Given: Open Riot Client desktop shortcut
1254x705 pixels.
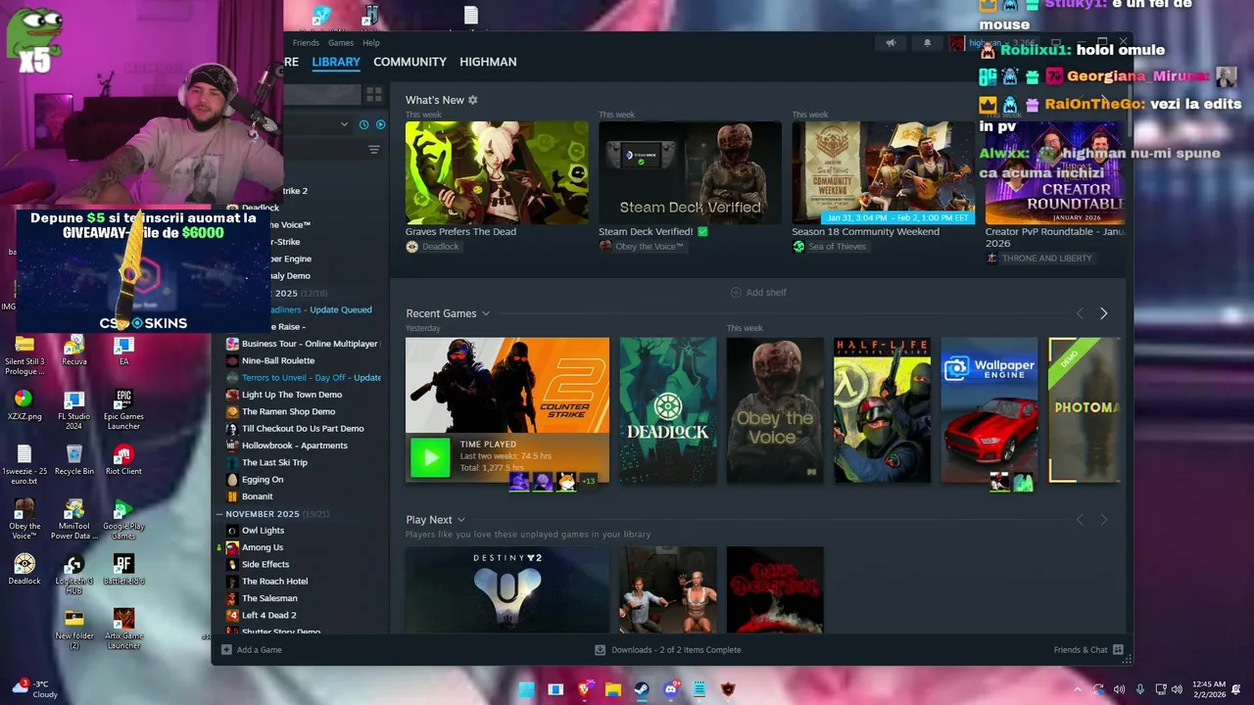Looking at the screenshot, I should [123, 459].
